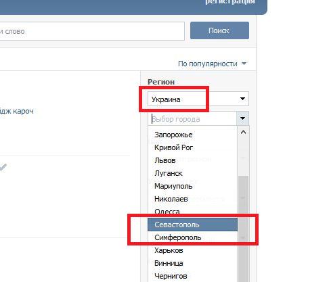Select Запорожье from the city list

coord(192,135)
